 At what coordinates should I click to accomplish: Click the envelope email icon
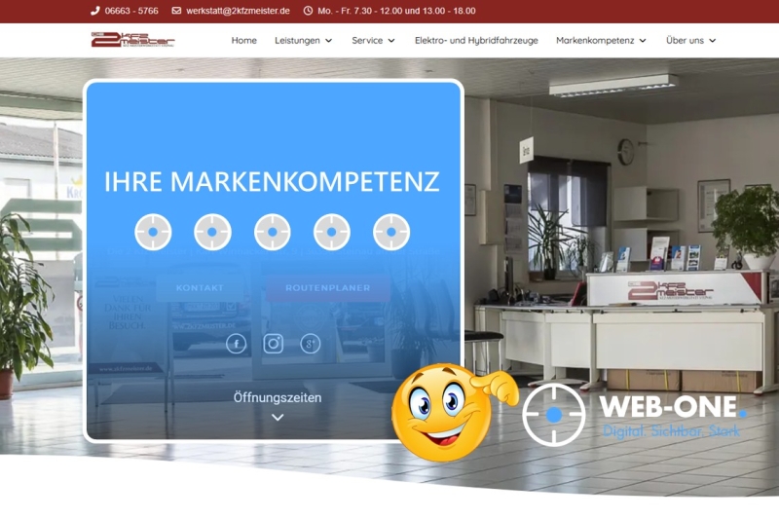[176, 11]
